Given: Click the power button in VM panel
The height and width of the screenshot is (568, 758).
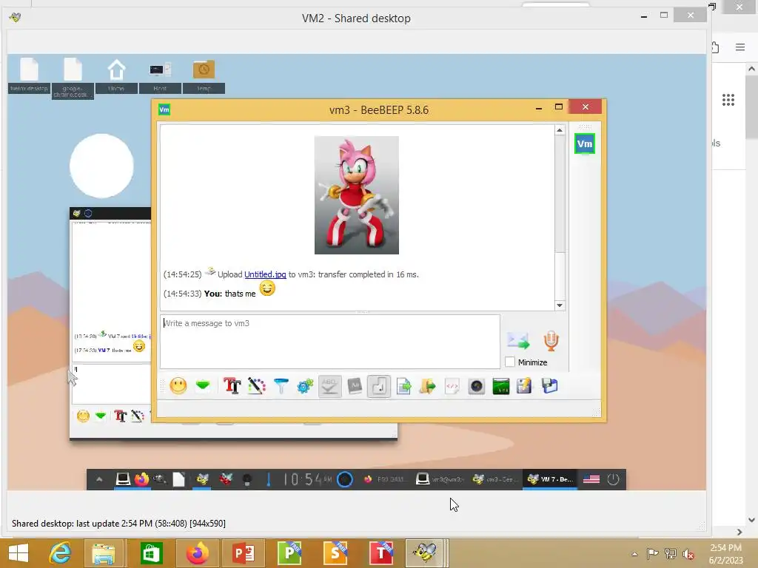Looking at the screenshot, I should (613, 479).
